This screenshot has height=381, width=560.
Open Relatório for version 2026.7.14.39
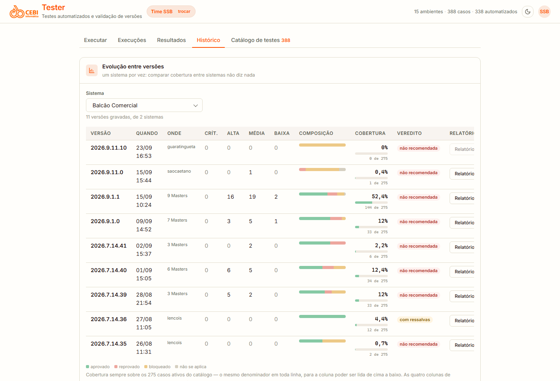click(x=462, y=296)
